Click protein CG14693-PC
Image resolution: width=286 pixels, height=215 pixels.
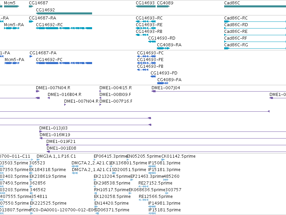(x=146, y=56)
